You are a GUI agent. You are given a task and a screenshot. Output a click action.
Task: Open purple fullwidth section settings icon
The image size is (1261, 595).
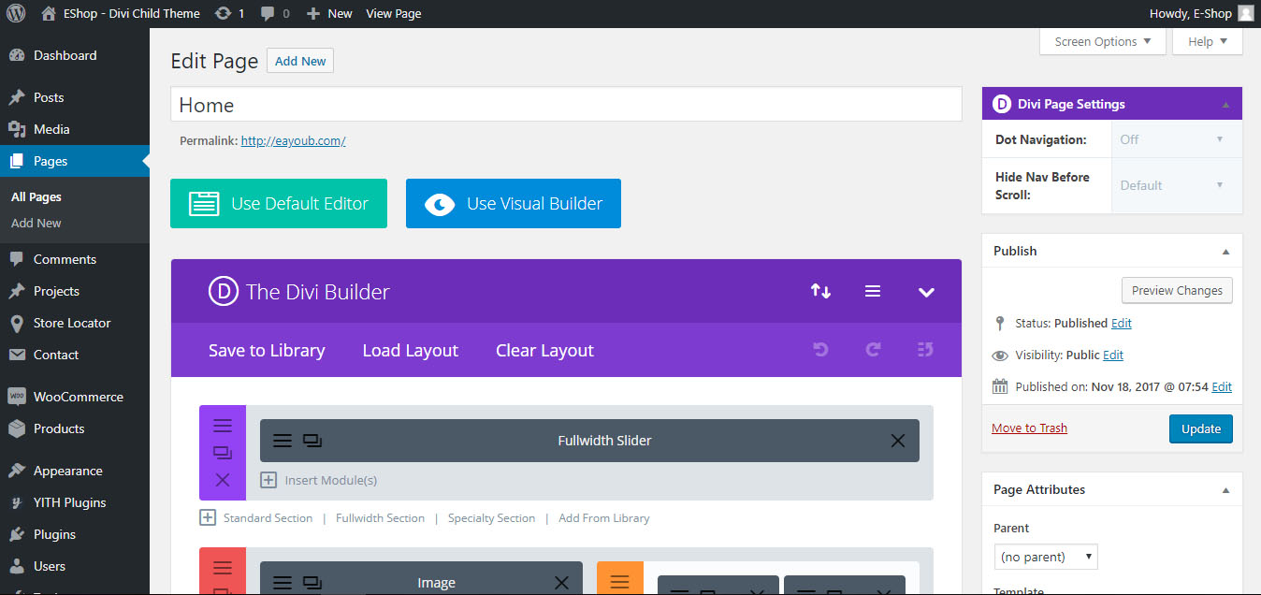(223, 426)
